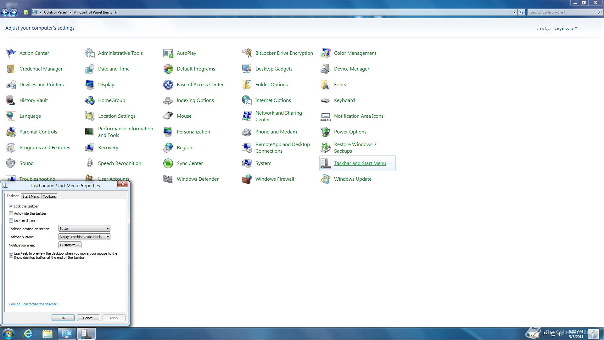604x340 pixels.
Task: Open the Keyboard icon
Action: (325, 100)
